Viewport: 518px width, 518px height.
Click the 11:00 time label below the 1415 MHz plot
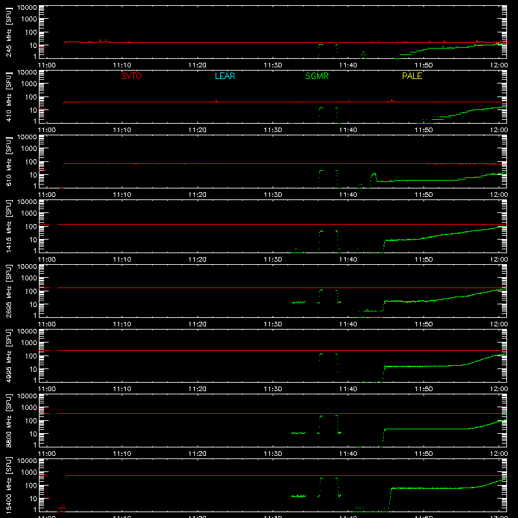tap(47, 260)
